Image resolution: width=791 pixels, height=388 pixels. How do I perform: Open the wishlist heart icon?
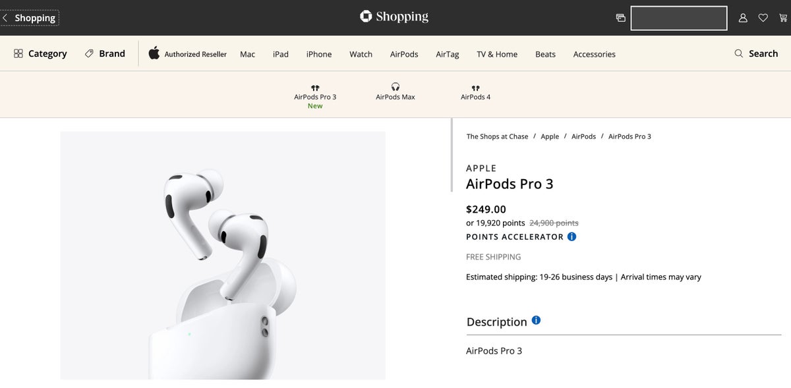click(763, 18)
